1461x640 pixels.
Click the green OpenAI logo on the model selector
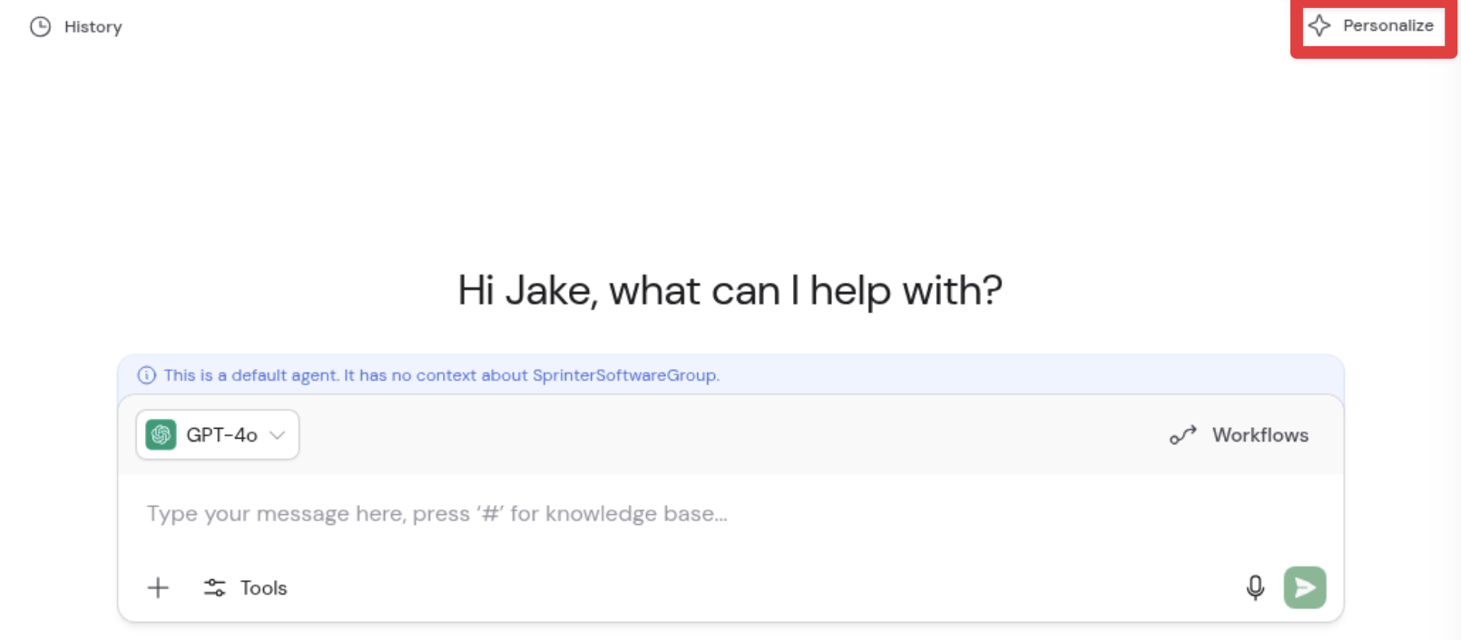click(x=162, y=434)
